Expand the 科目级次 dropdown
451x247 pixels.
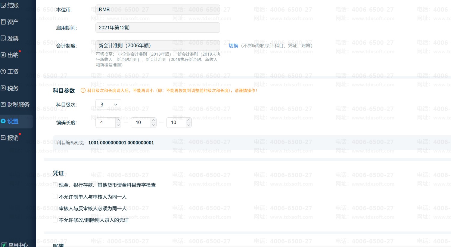point(108,104)
